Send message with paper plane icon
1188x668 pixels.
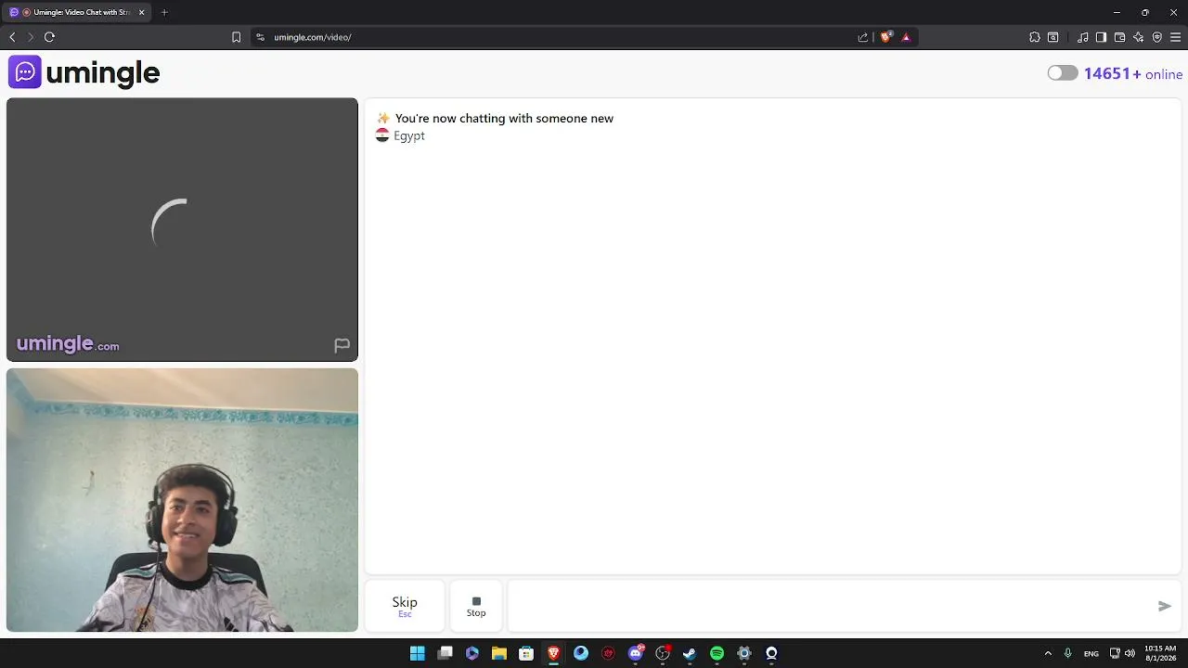(1165, 606)
